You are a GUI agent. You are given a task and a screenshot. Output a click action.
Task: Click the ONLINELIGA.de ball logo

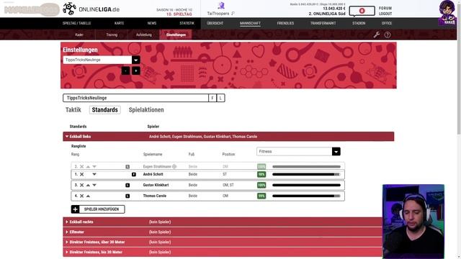(69, 9)
